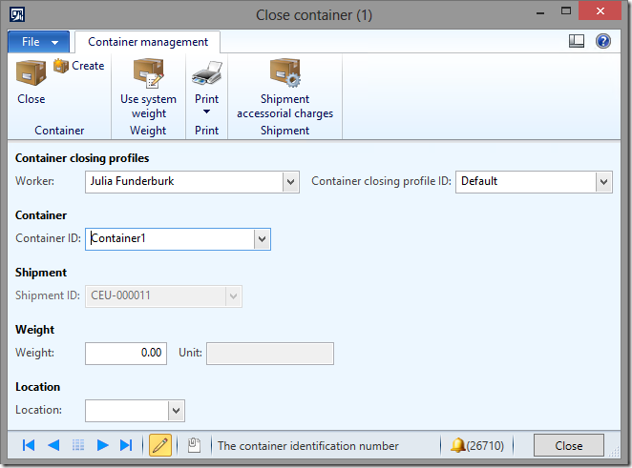This screenshot has height=468, width=632.
Task: Jump to the last record
Action: pyautogui.click(x=126, y=445)
